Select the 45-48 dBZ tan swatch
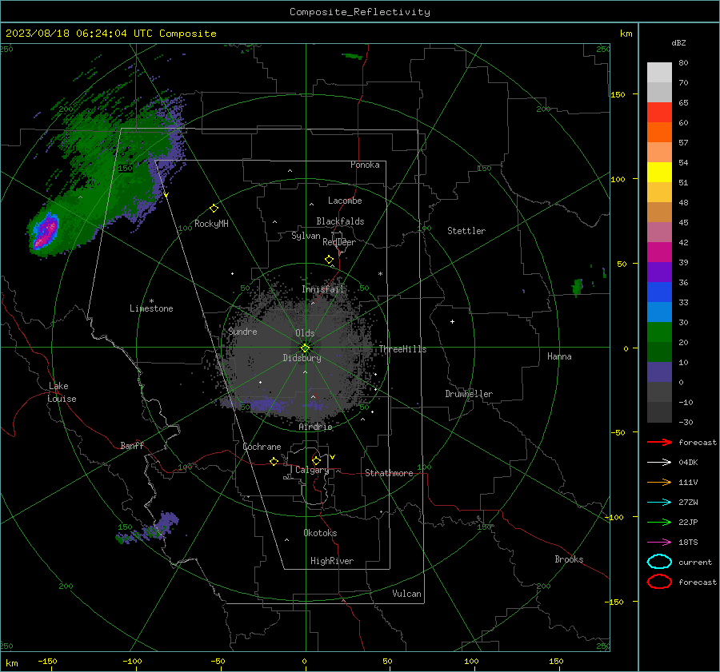 (659, 212)
